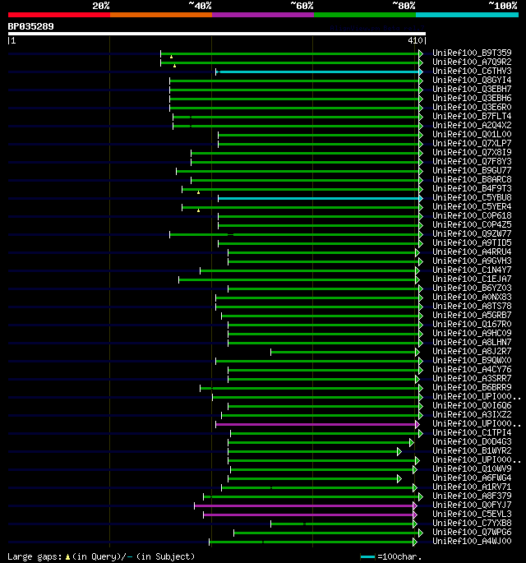Click the UniRef100_Q10WV9 label

(472, 468)
